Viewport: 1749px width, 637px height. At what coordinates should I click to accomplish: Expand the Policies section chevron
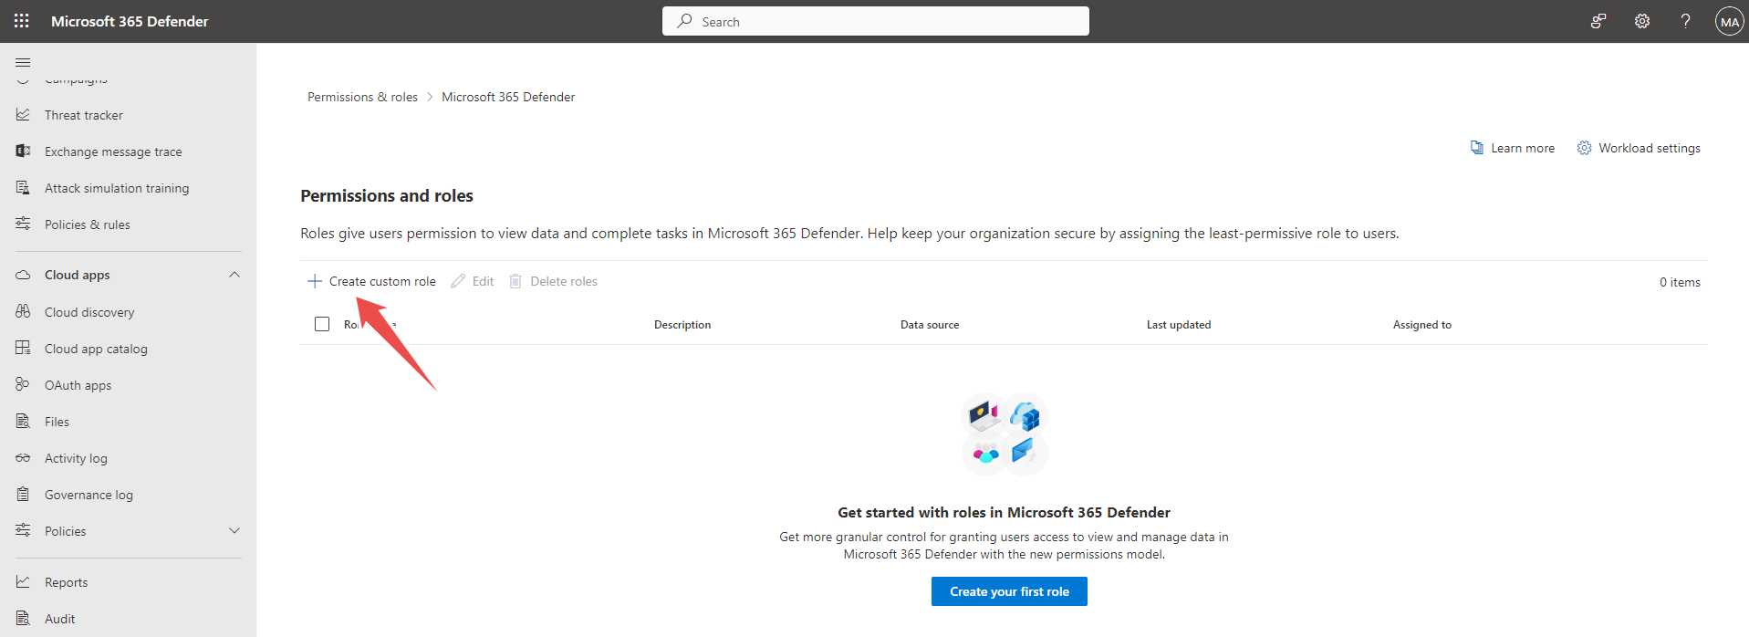(234, 530)
